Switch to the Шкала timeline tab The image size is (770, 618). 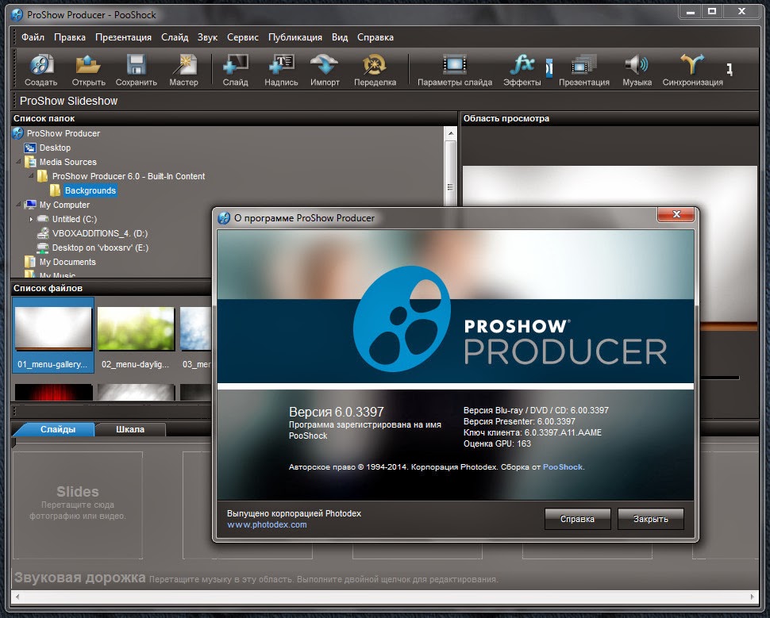130,429
